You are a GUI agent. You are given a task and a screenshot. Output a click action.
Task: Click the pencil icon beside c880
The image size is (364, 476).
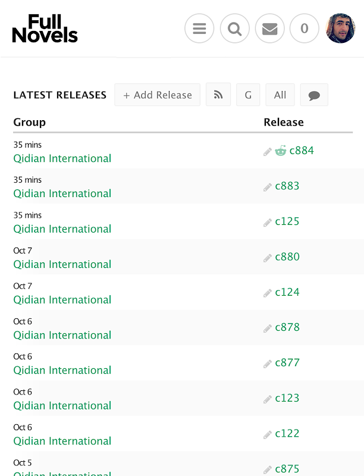[x=268, y=258]
